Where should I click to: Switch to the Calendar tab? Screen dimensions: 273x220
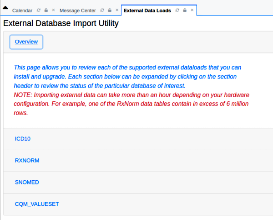22,10
